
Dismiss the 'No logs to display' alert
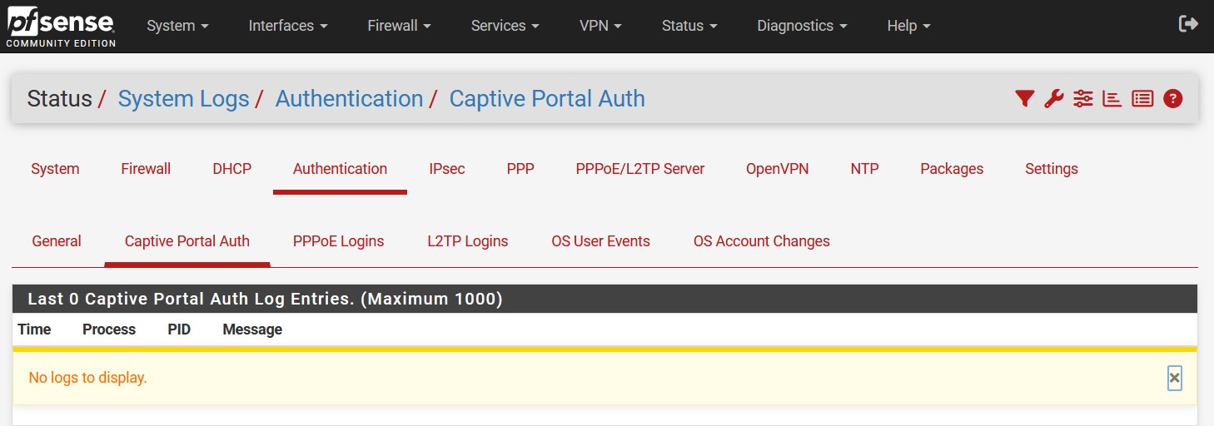[x=1174, y=378]
